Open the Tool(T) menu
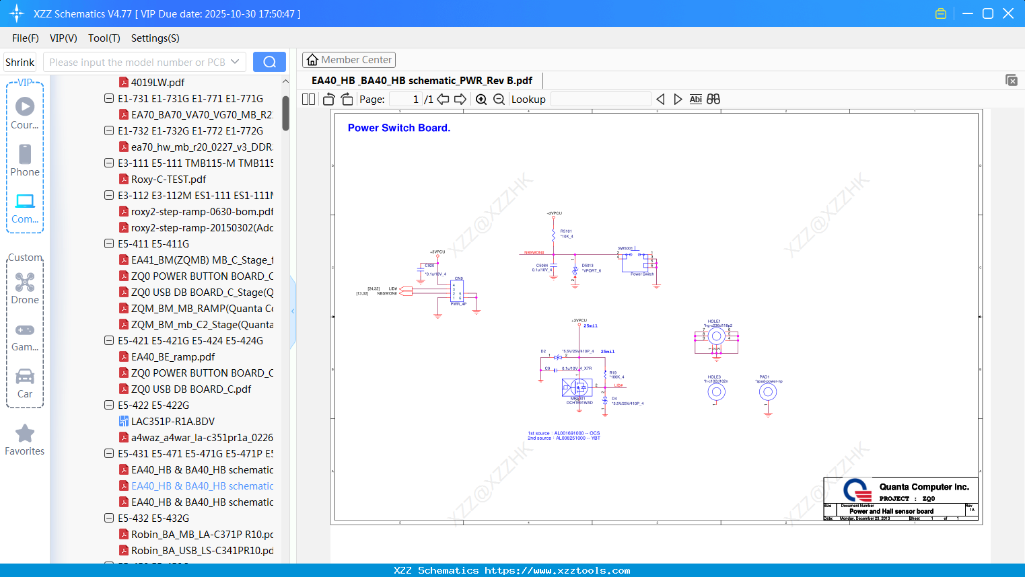This screenshot has height=577, width=1025. (104, 38)
